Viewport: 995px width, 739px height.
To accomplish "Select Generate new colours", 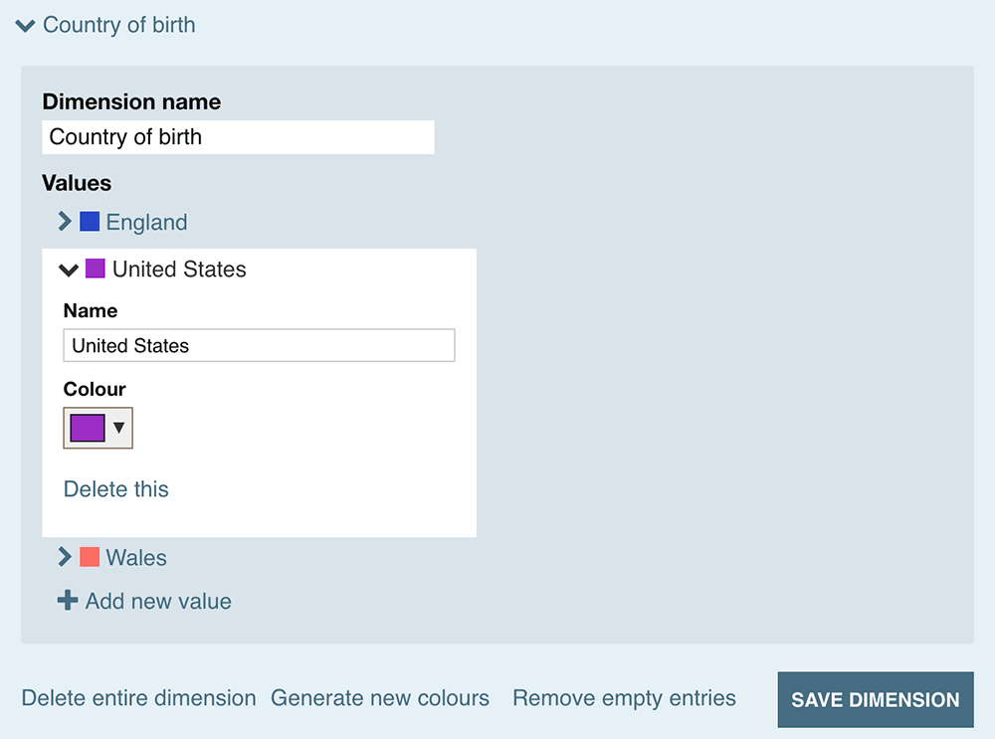I will [380, 698].
